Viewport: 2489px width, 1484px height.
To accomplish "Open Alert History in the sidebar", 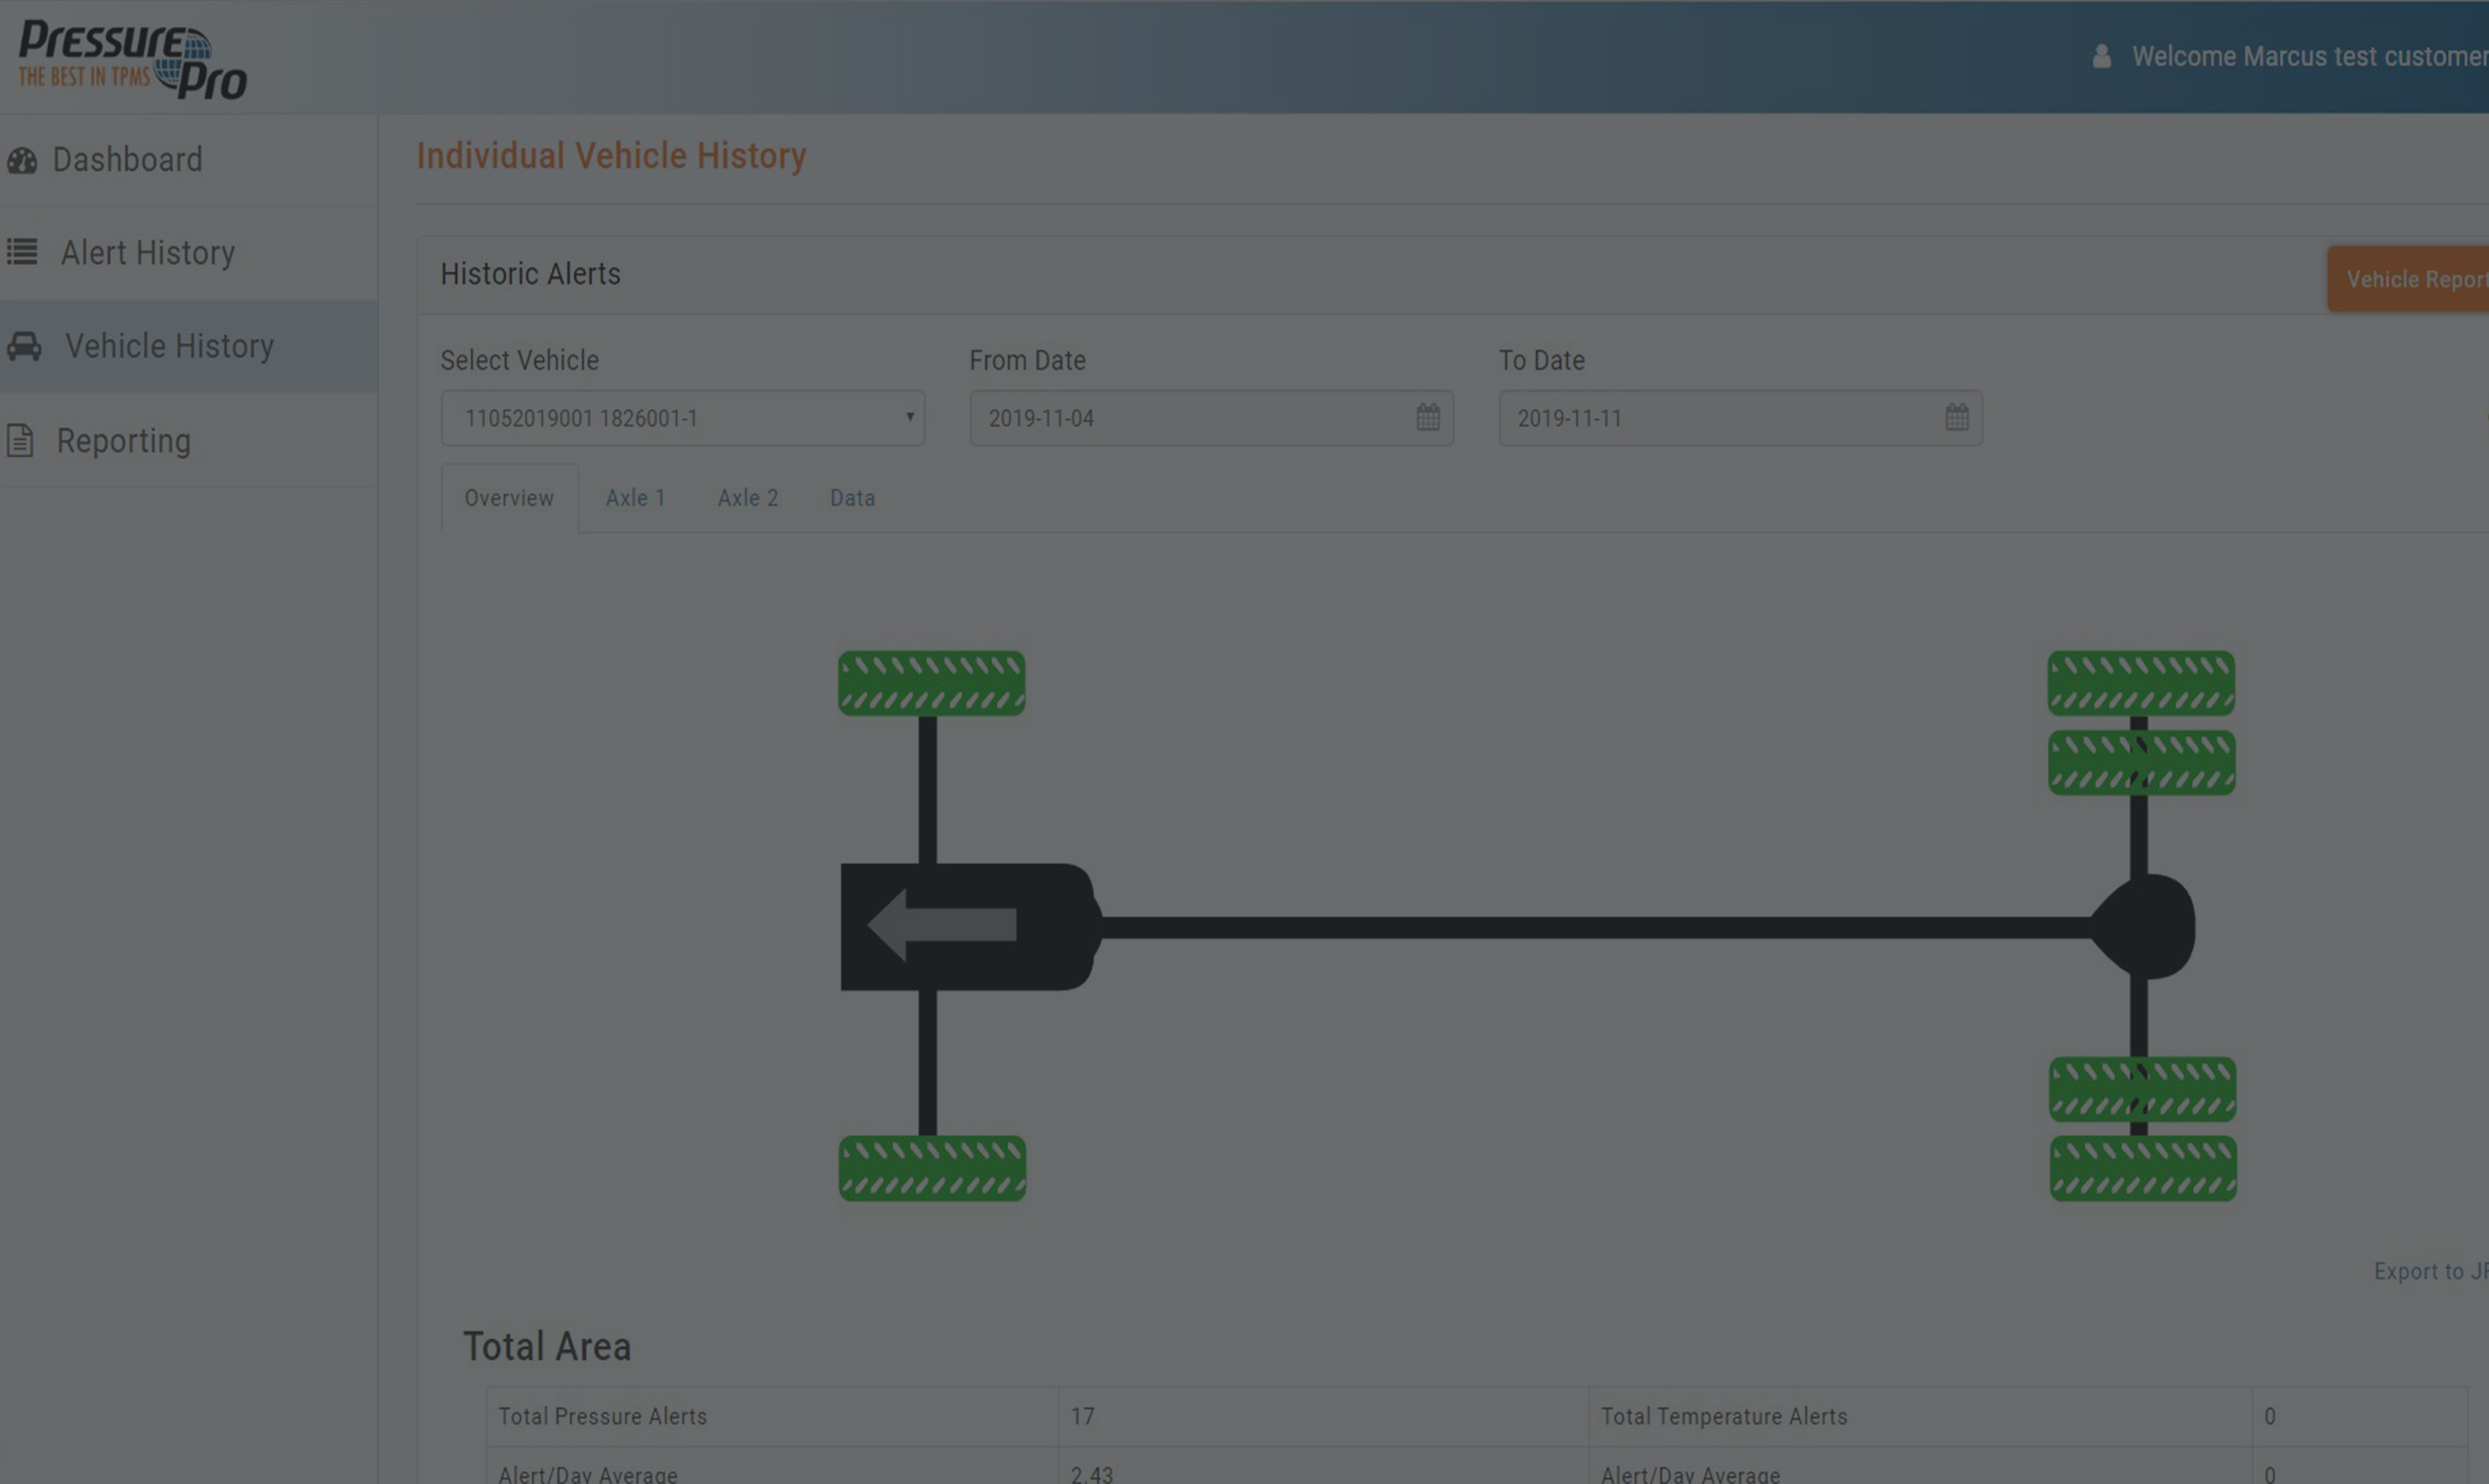I will [148, 253].
